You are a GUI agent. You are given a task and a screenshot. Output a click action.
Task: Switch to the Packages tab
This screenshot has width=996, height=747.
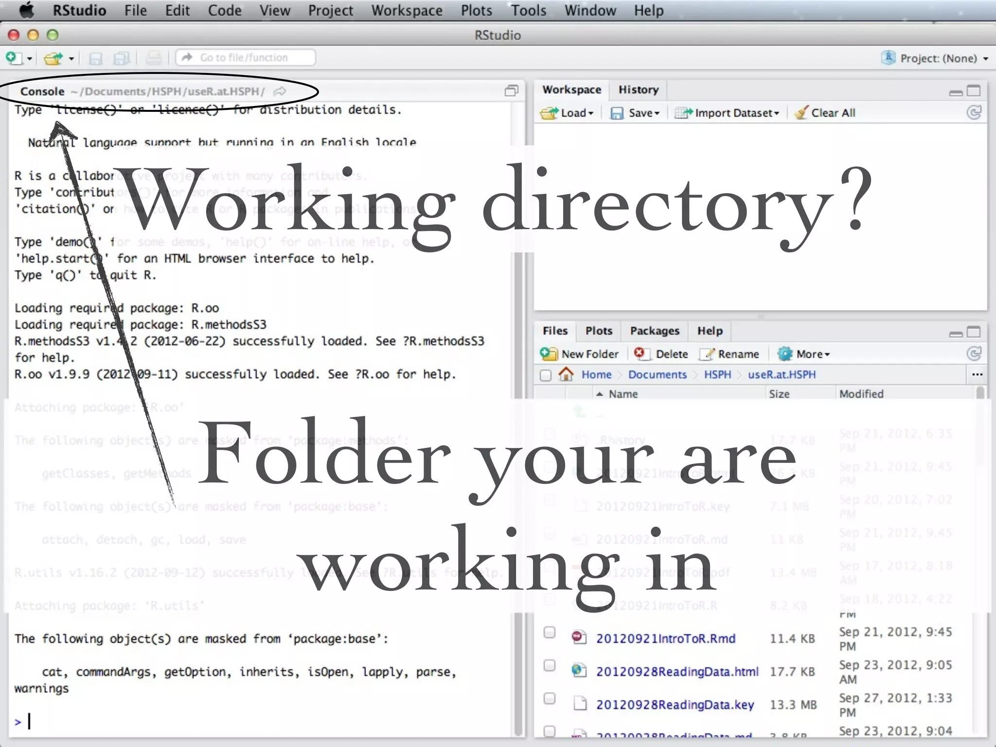(655, 331)
